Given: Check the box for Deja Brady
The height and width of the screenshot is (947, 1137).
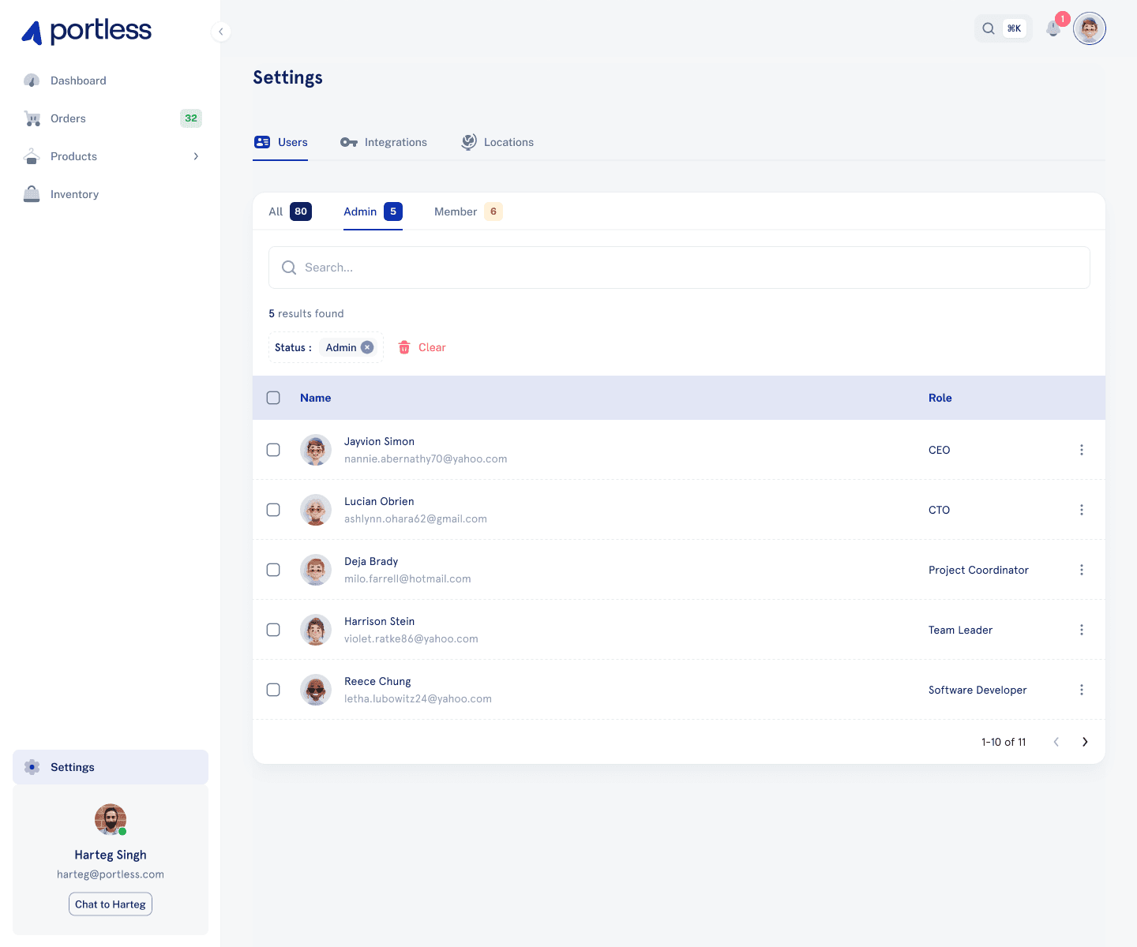Looking at the screenshot, I should [x=273, y=570].
